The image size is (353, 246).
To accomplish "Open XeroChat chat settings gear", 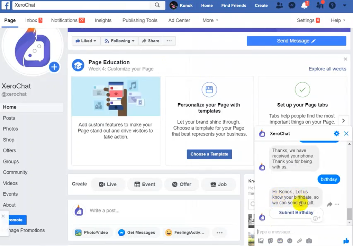I will click(336, 133).
